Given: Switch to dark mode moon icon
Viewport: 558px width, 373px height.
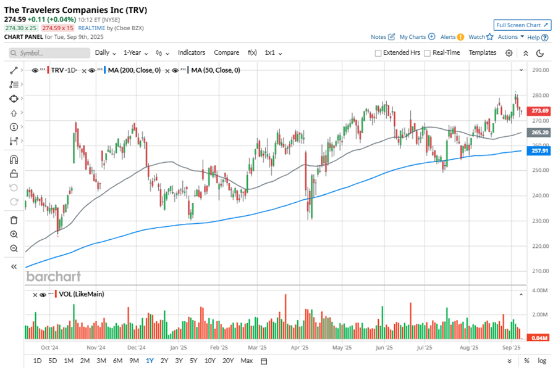Looking at the screenshot, I should 540,53.
